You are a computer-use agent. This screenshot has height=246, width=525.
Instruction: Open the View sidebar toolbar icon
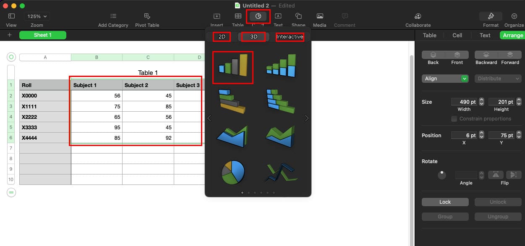[11, 16]
